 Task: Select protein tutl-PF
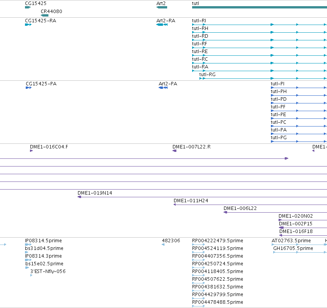pos(278,107)
